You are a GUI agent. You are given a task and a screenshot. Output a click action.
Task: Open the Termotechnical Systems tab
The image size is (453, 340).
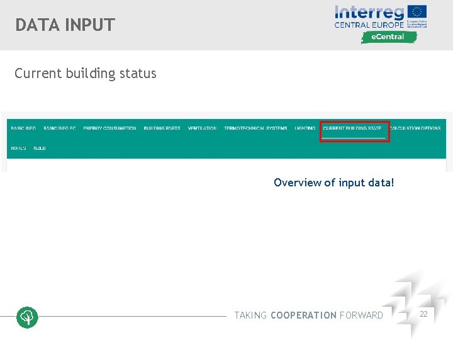(255, 128)
